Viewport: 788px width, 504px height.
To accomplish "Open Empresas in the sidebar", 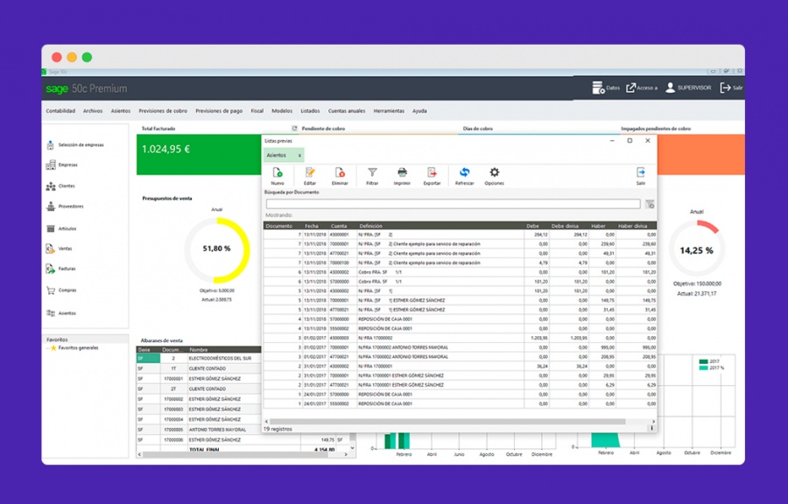I will pyautogui.click(x=62, y=164).
